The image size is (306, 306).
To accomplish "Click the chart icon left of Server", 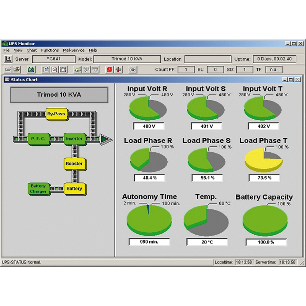I will 8,59.
